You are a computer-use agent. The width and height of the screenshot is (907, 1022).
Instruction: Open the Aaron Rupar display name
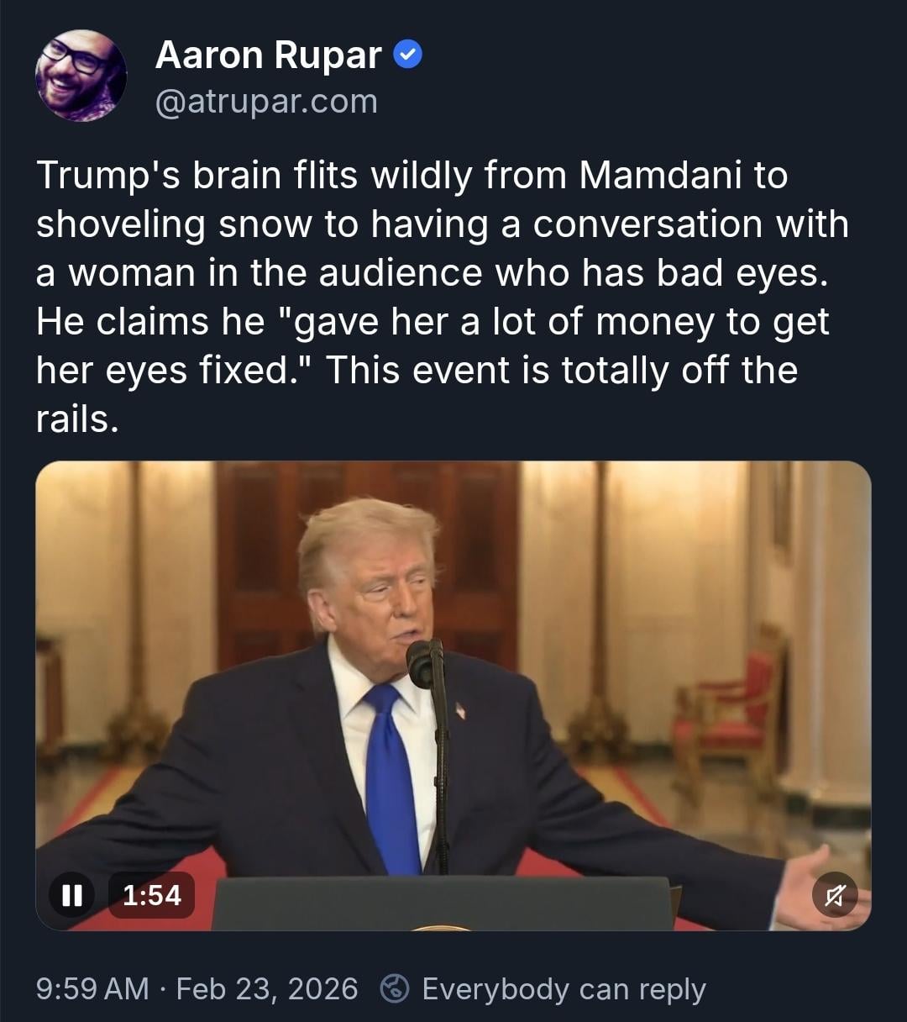(x=269, y=55)
